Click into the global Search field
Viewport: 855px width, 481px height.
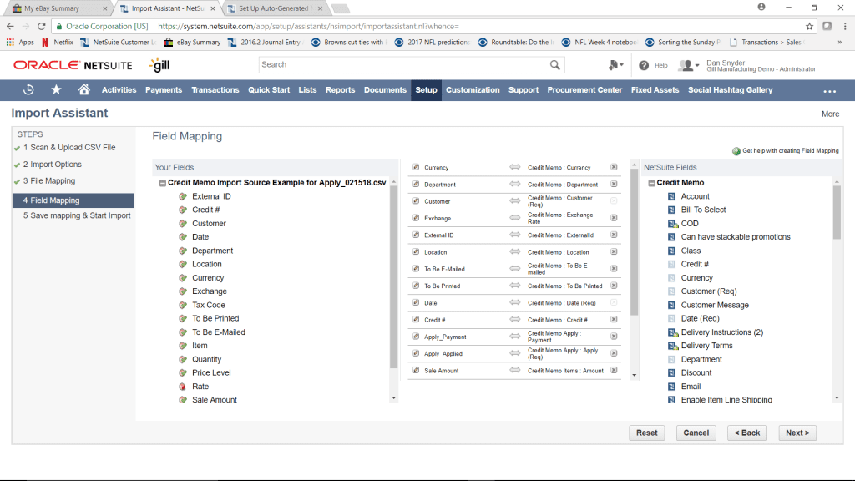(402, 65)
